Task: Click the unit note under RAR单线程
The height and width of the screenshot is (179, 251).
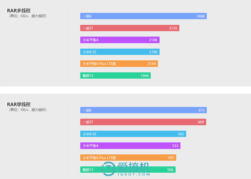Action: click(28, 110)
